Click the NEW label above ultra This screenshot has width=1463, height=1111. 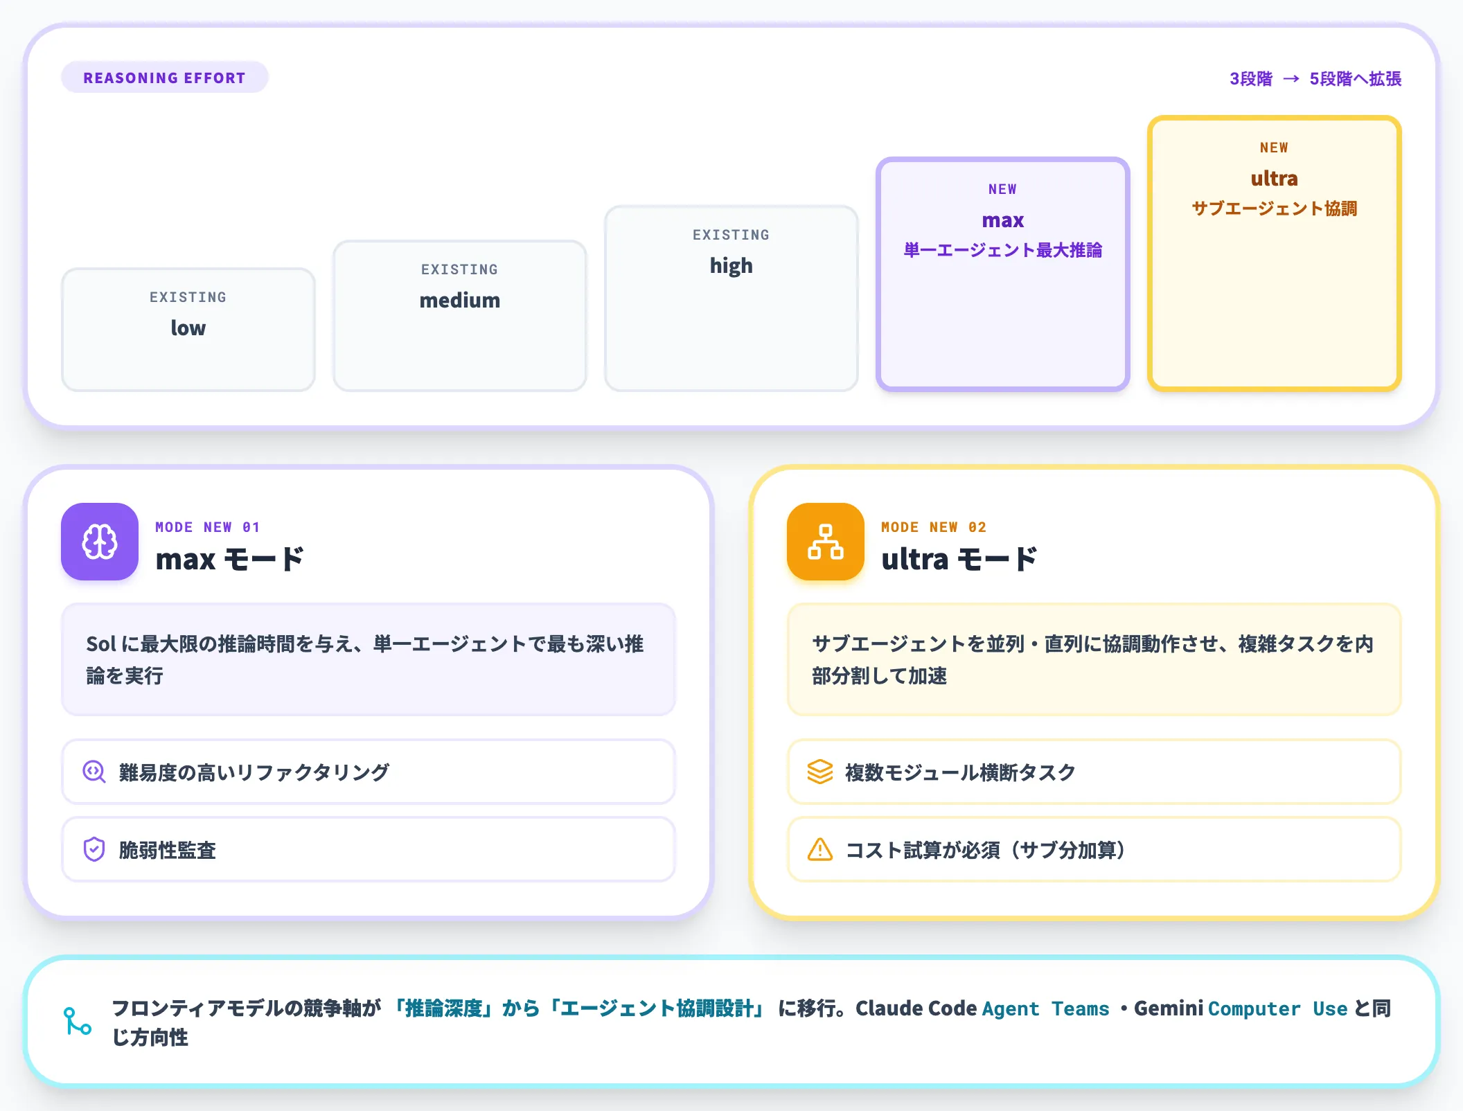[x=1275, y=148]
